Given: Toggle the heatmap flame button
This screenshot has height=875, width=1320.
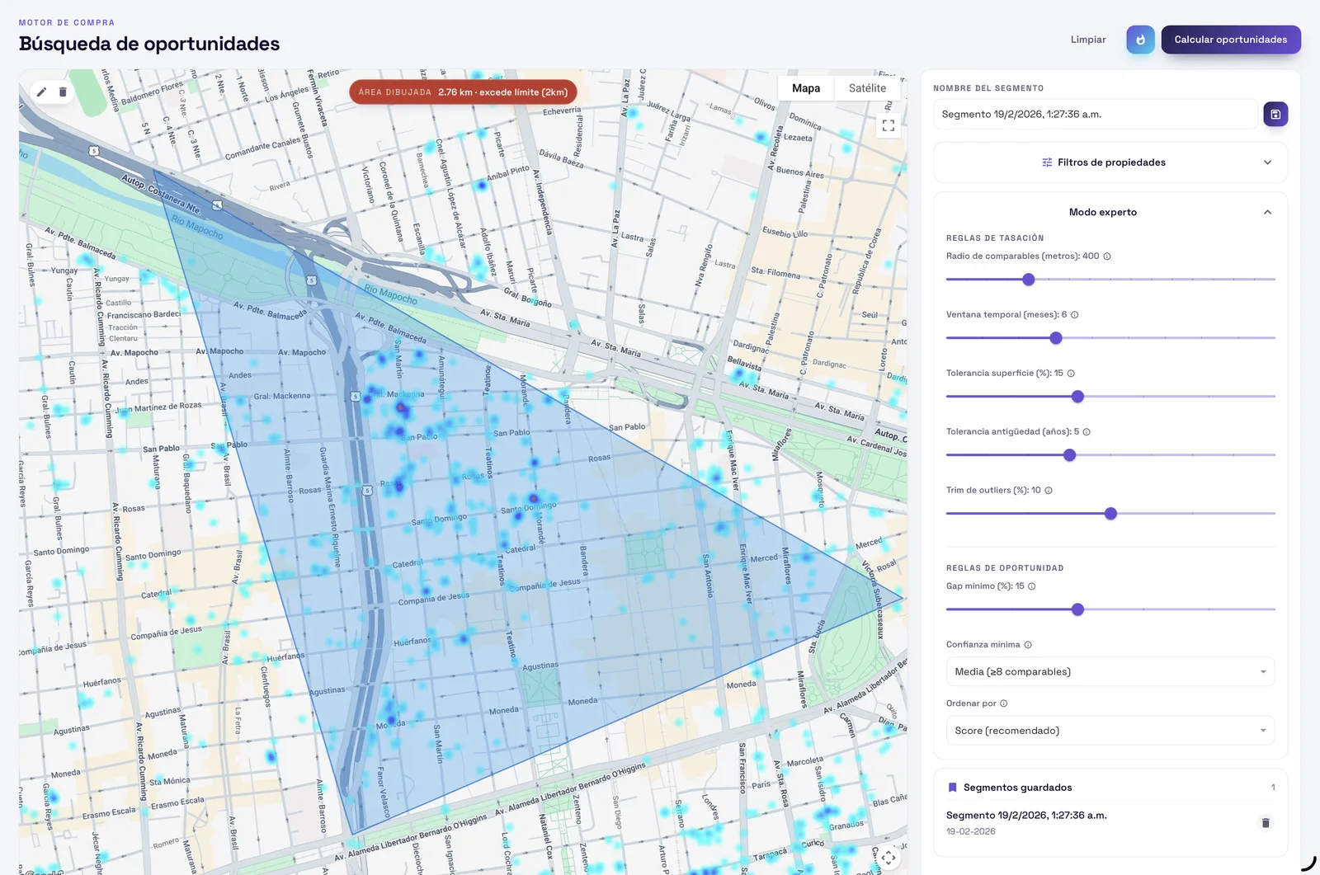Looking at the screenshot, I should [1140, 40].
